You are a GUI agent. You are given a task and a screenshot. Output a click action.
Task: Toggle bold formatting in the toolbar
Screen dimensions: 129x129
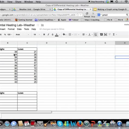[44, 35]
